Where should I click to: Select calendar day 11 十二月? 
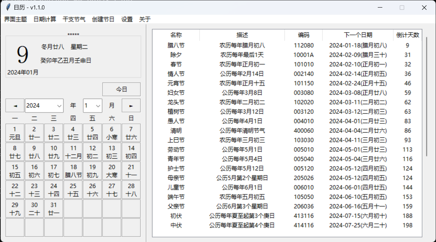click(x=73, y=152)
